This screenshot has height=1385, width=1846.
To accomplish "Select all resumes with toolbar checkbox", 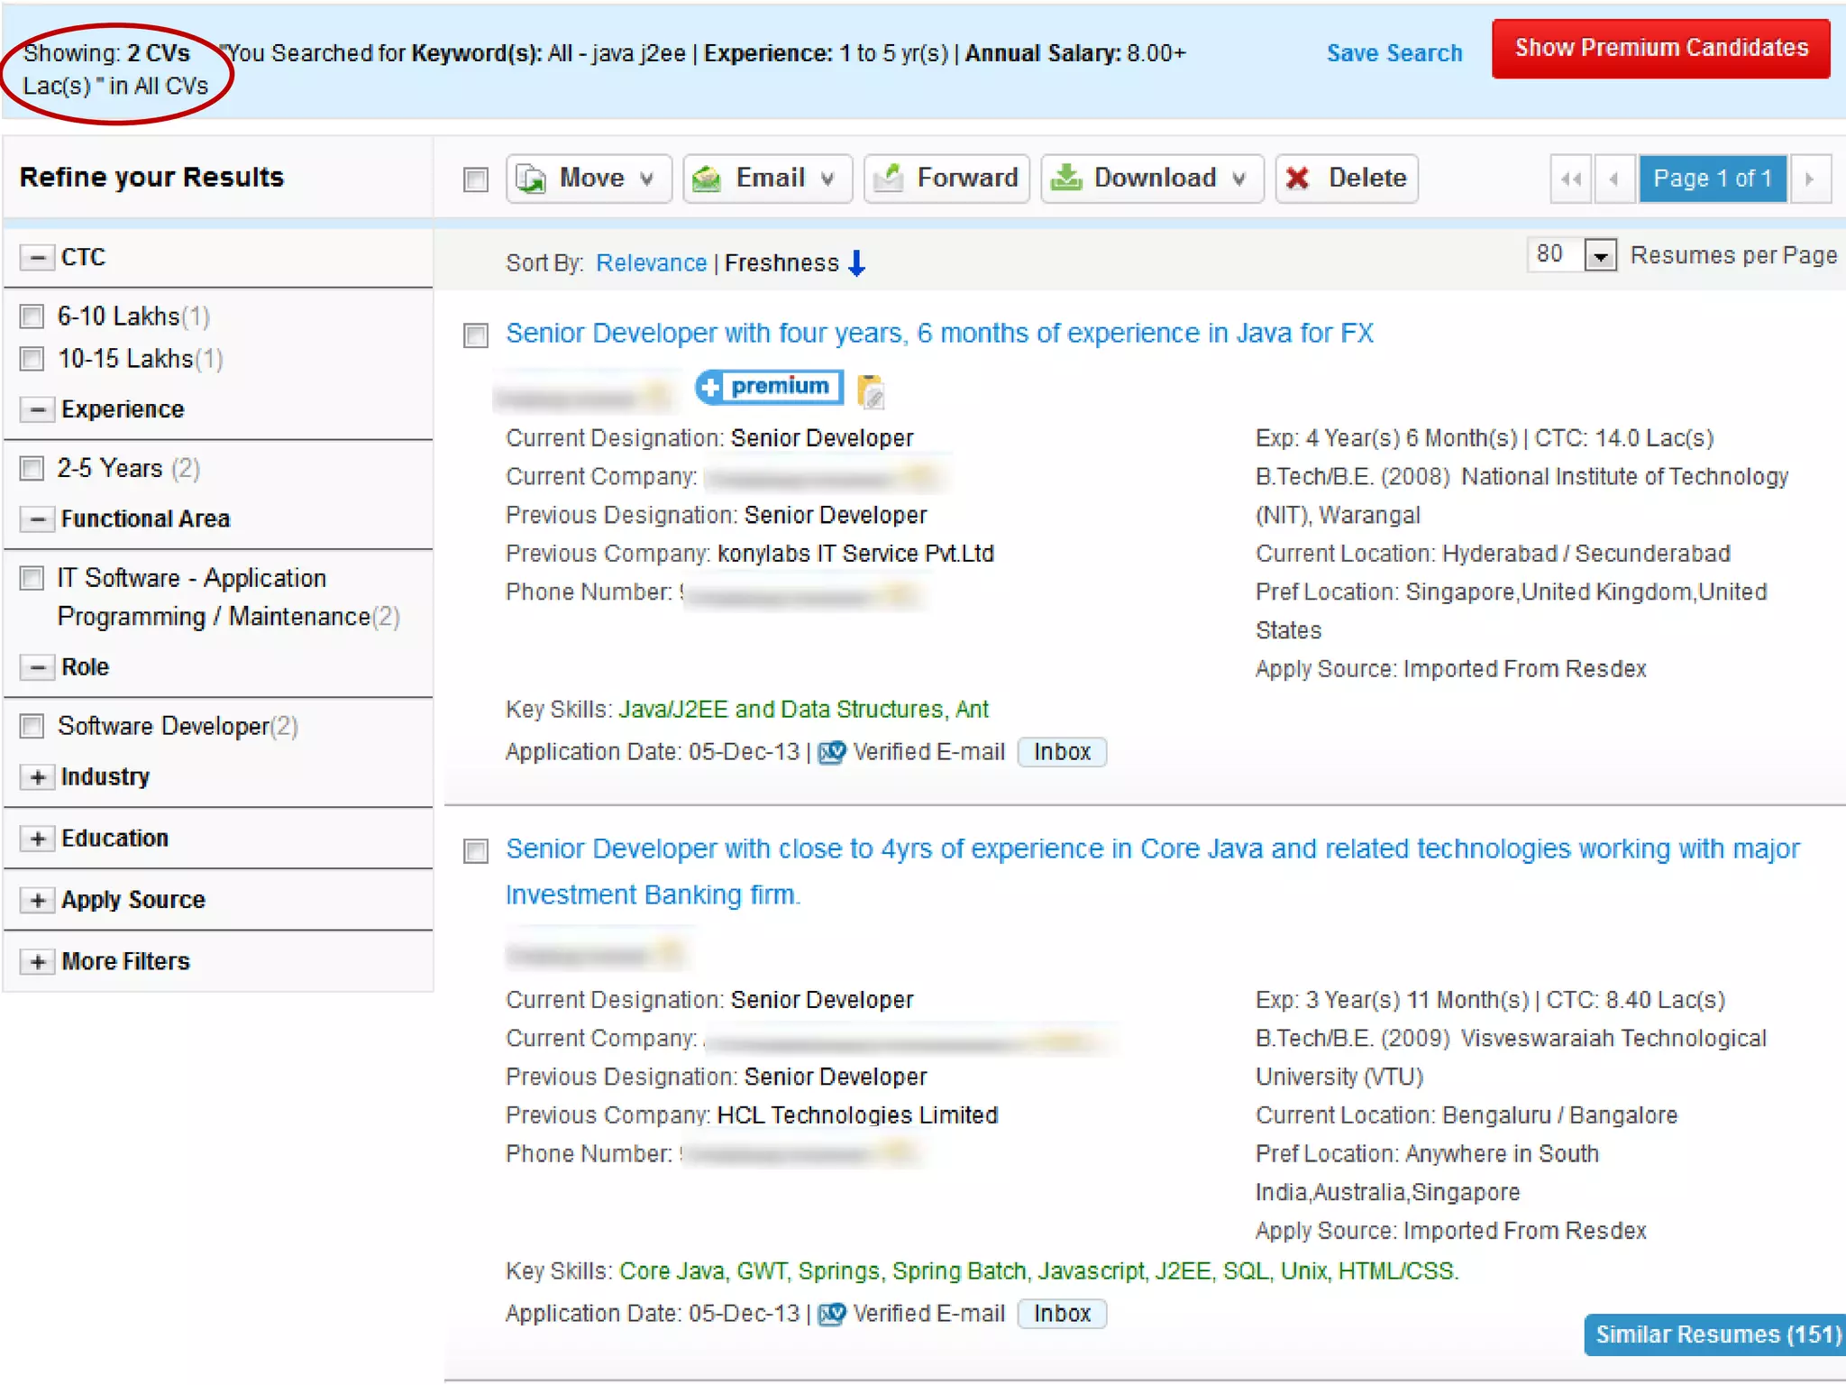I will [x=476, y=179].
